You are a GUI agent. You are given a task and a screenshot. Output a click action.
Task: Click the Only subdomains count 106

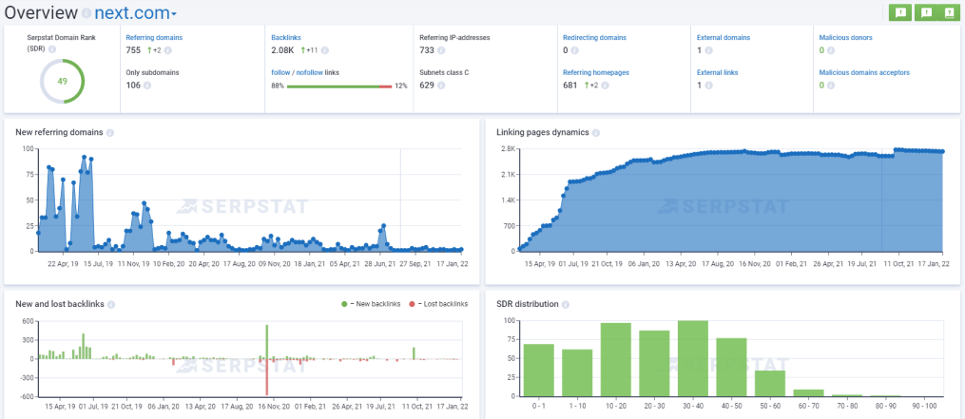click(x=133, y=86)
